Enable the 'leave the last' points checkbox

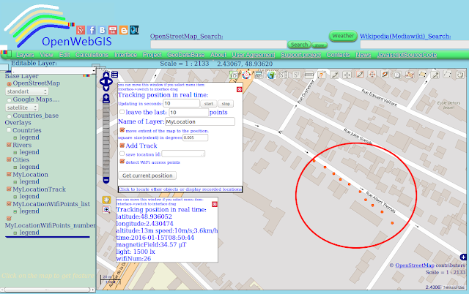coord(122,112)
